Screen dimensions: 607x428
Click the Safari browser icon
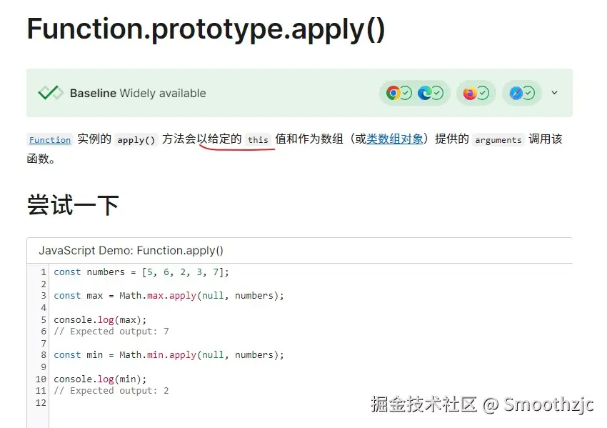coord(516,93)
